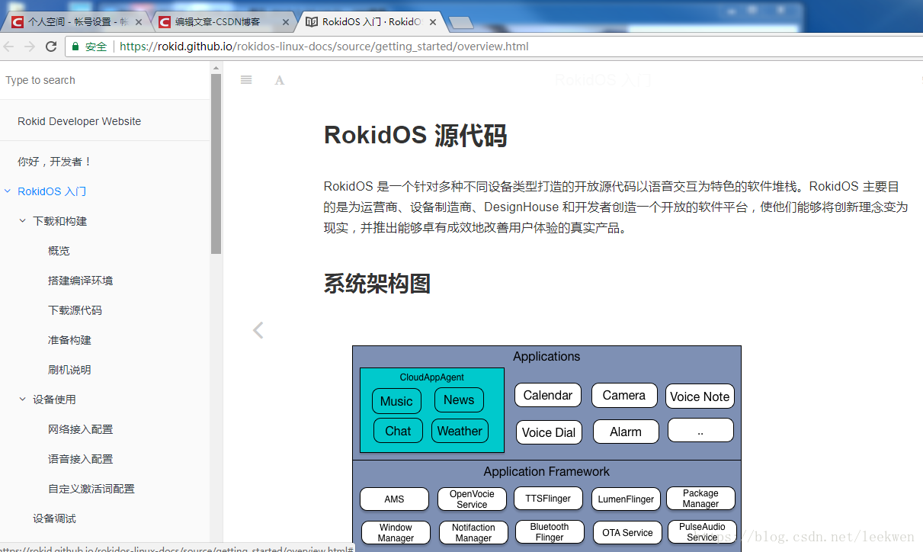Open 设备使用 sidebar entry
This screenshot has width=923, height=552.
[x=54, y=400]
